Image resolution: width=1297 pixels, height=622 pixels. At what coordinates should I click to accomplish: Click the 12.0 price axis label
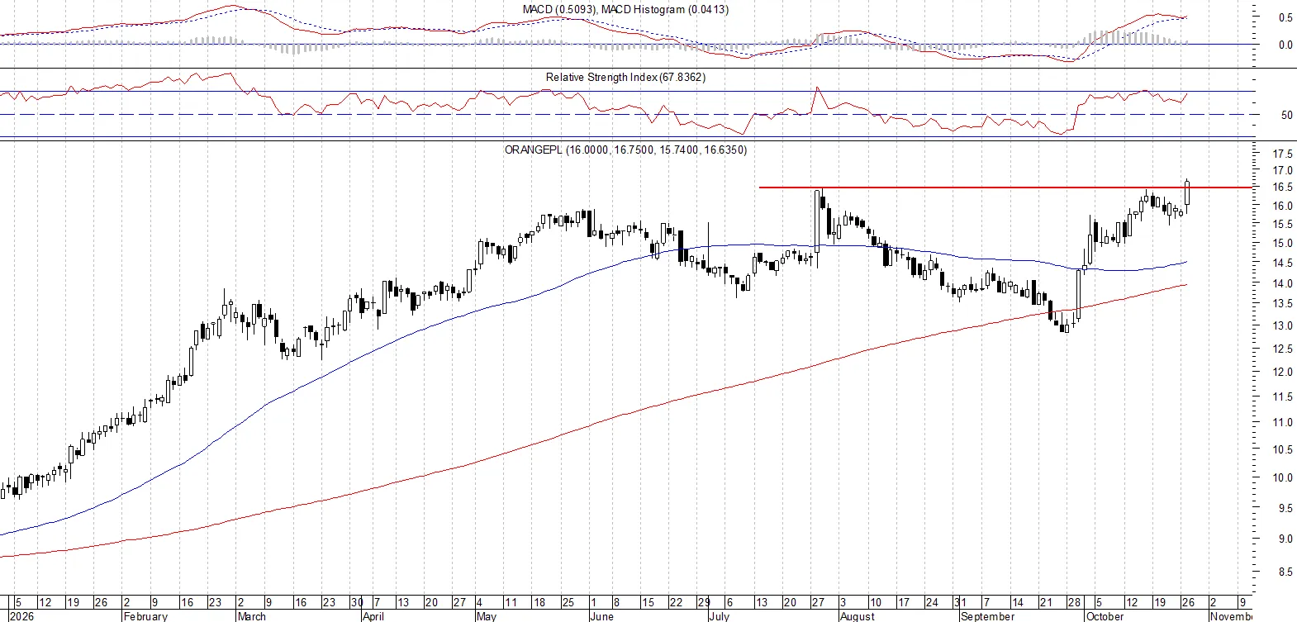point(1283,372)
